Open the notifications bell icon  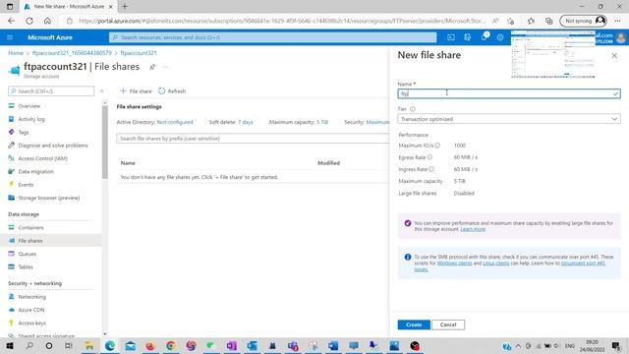(485, 37)
